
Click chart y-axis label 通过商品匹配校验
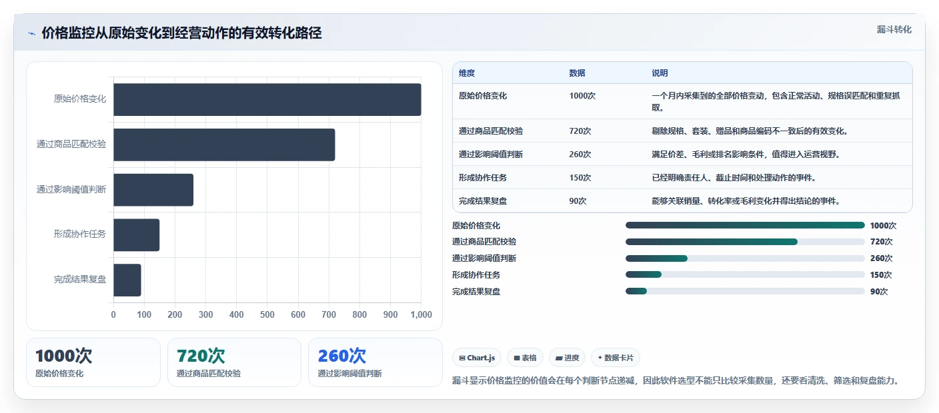71,145
